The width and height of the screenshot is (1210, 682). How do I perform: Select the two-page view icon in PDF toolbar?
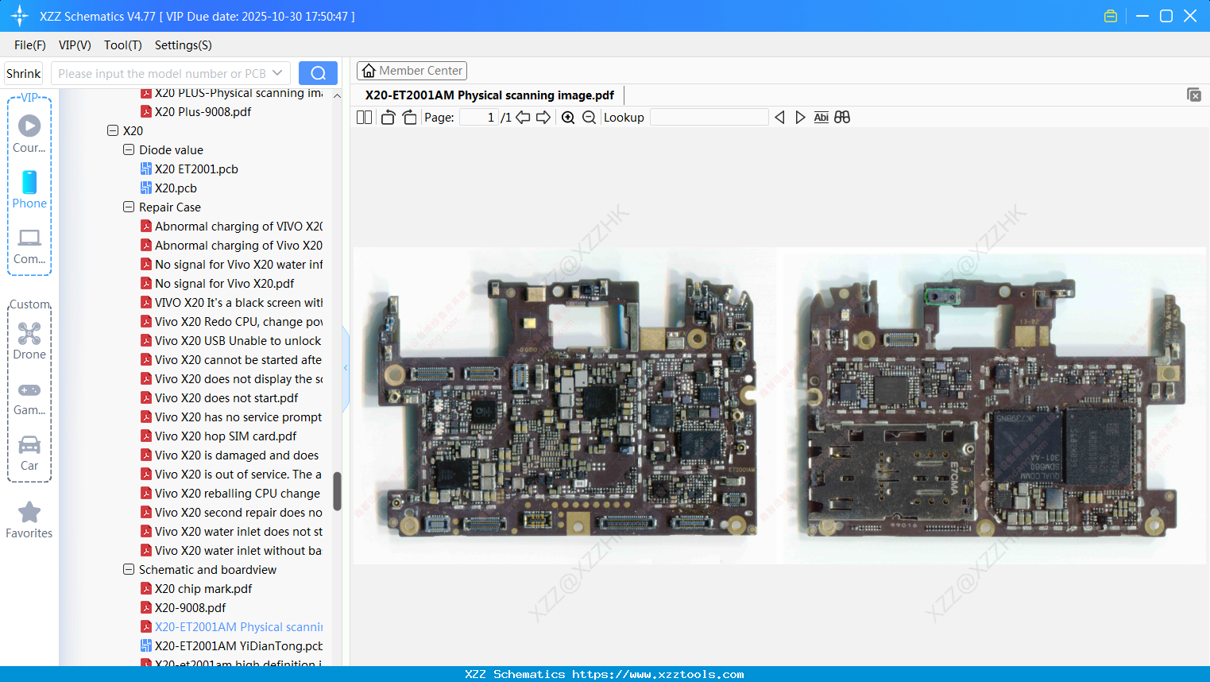point(364,117)
